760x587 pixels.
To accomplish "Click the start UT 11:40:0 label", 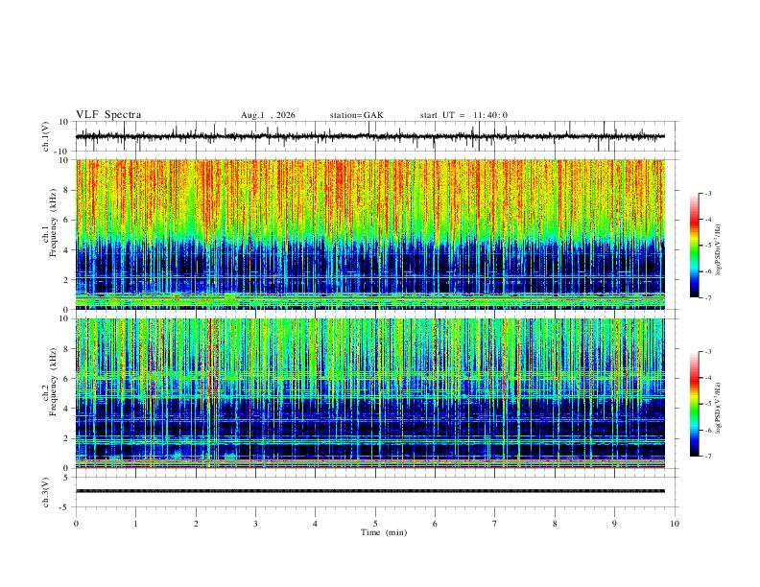I will click(x=463, y=115).
